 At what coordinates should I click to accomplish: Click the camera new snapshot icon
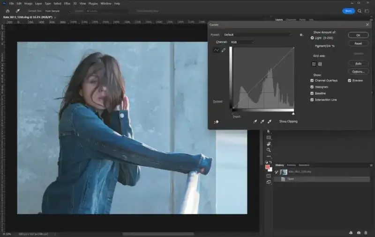point(359,232)
